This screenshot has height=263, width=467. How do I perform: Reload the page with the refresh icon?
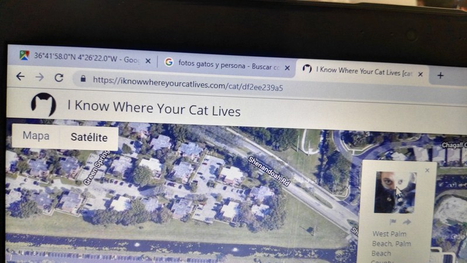coord(59,78)
